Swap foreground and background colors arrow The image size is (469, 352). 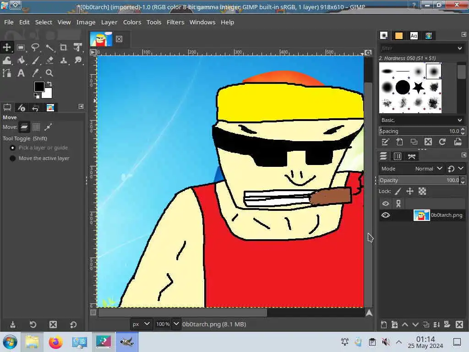coord(49,84)
